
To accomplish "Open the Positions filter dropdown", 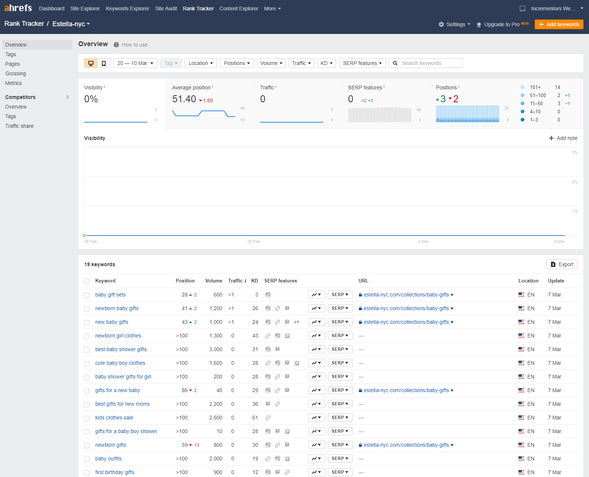I will point(237,63).
